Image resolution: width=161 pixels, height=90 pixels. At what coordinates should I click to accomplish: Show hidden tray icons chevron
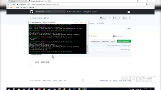point(131,89)
